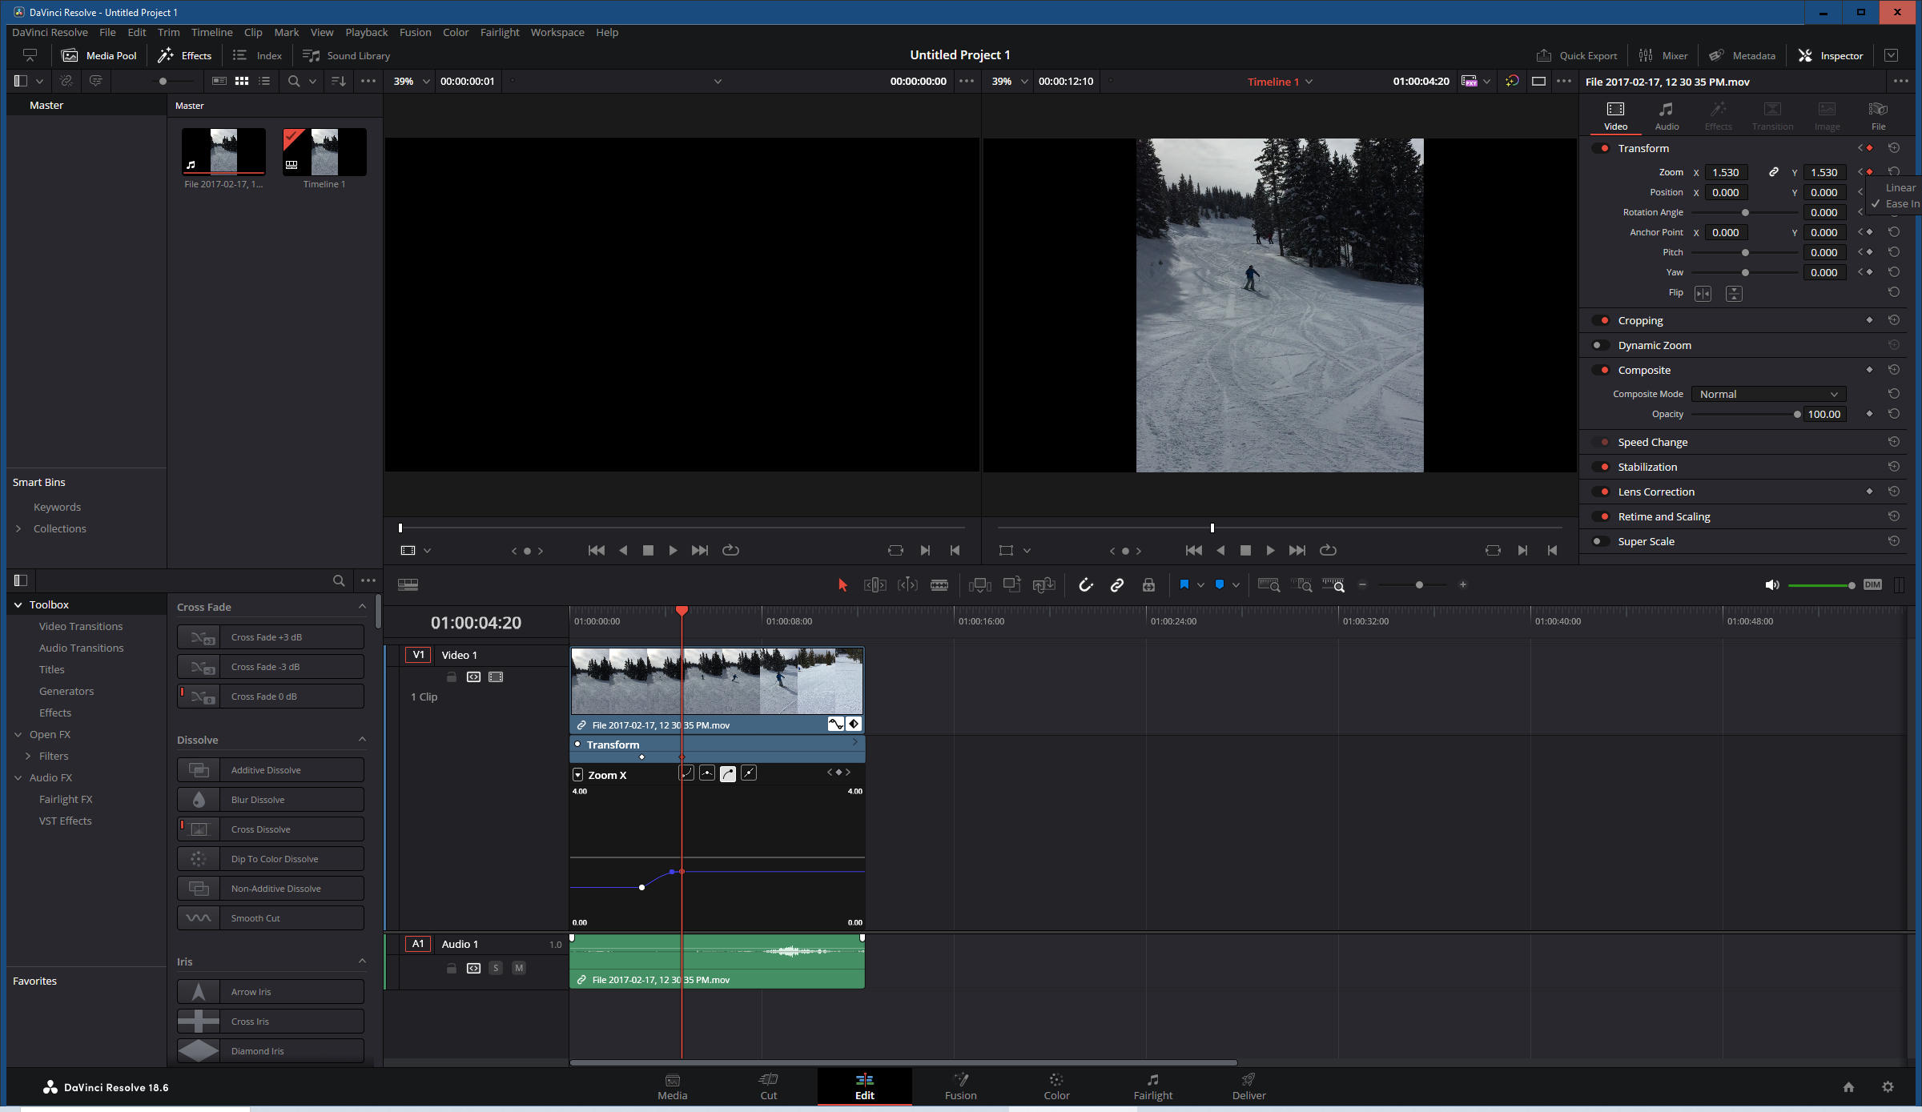Viewport: 1922px width, 1112px height.
Task: Open the Playback menu
Action: (366, 32)
